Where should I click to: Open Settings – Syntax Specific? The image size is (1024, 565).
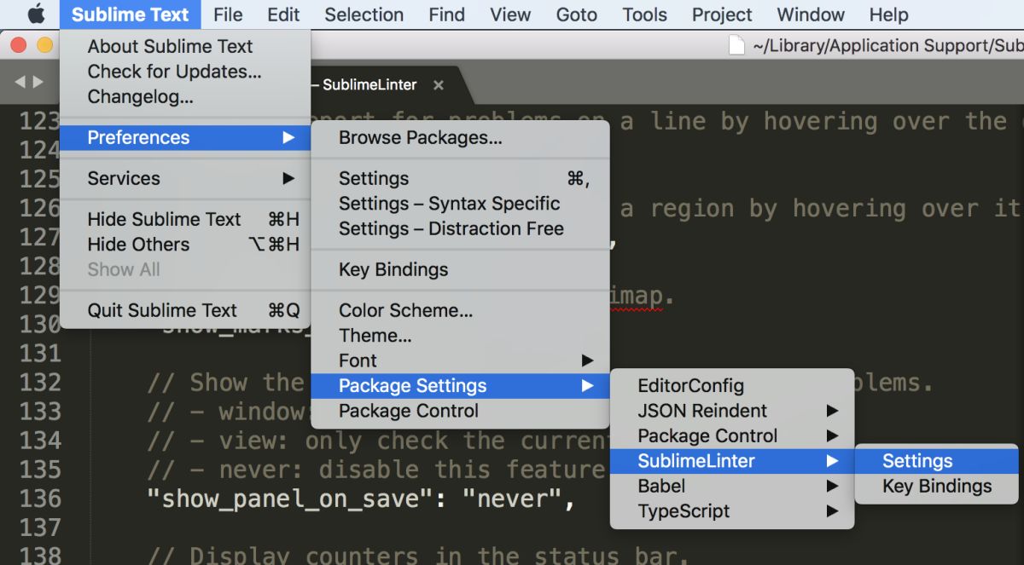click(460, 203)
